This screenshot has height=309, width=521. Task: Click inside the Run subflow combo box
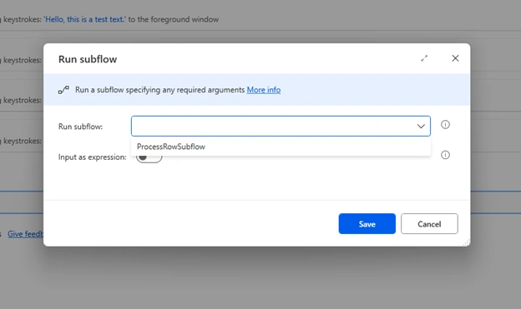[x=281, y=126]
